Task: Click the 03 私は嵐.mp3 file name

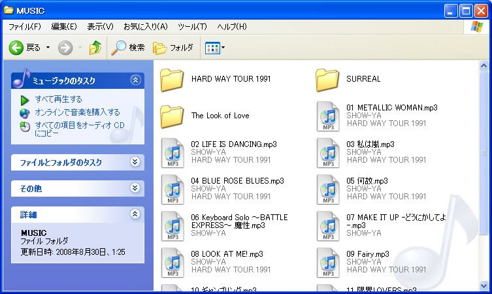Action: pos(370,144)
